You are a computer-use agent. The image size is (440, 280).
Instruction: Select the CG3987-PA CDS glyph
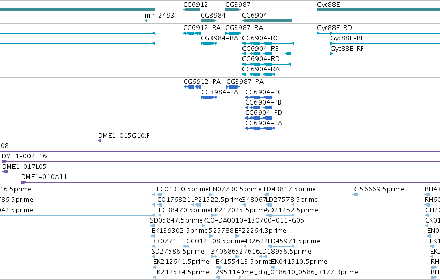(x=233, y=87)
